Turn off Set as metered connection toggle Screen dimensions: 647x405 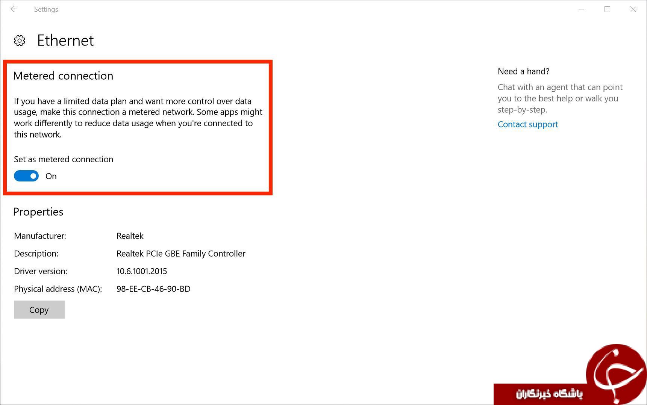[x=26, y=176]
